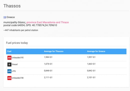
Task: Select the Average for Thassos column header
Action: 54,51
